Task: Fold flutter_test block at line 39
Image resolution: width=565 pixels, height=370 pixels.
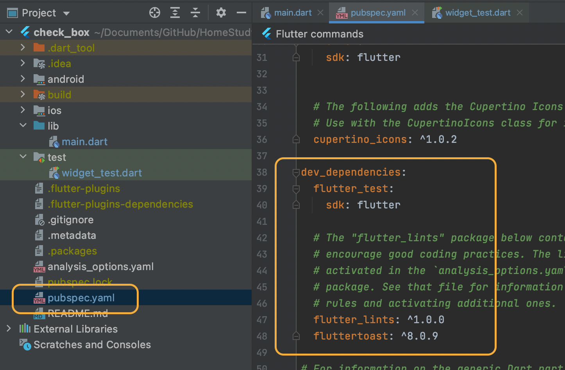Action: [x=296, y=189]
